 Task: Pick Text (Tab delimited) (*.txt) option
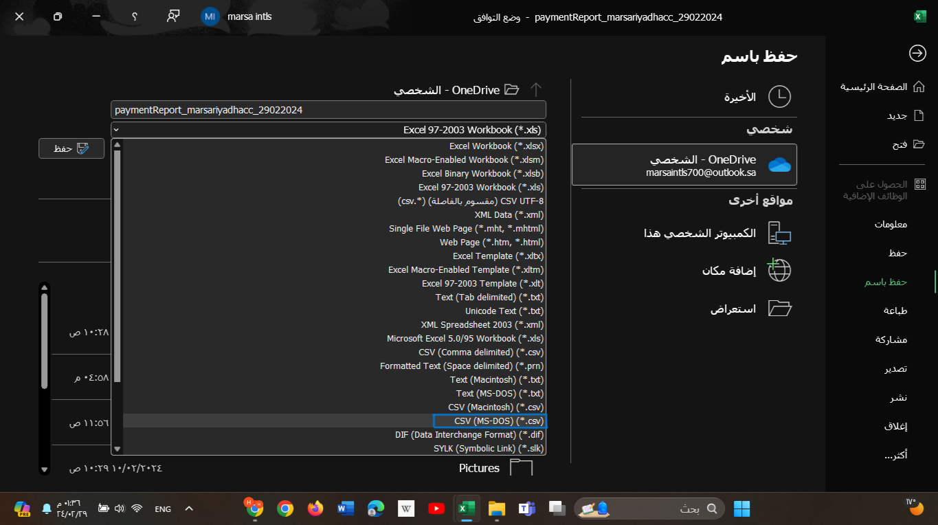point(489,297)
